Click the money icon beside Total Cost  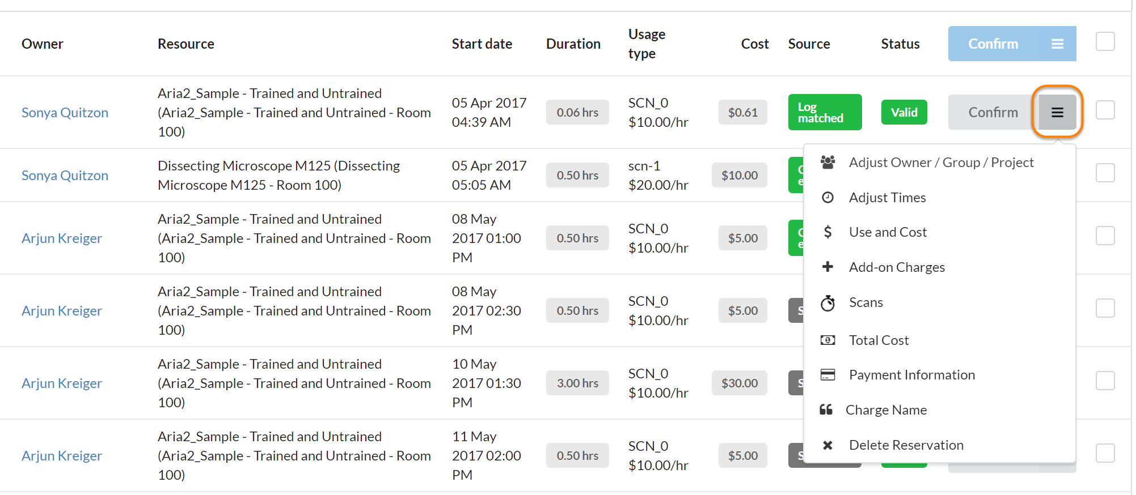(x=827, y=340)
